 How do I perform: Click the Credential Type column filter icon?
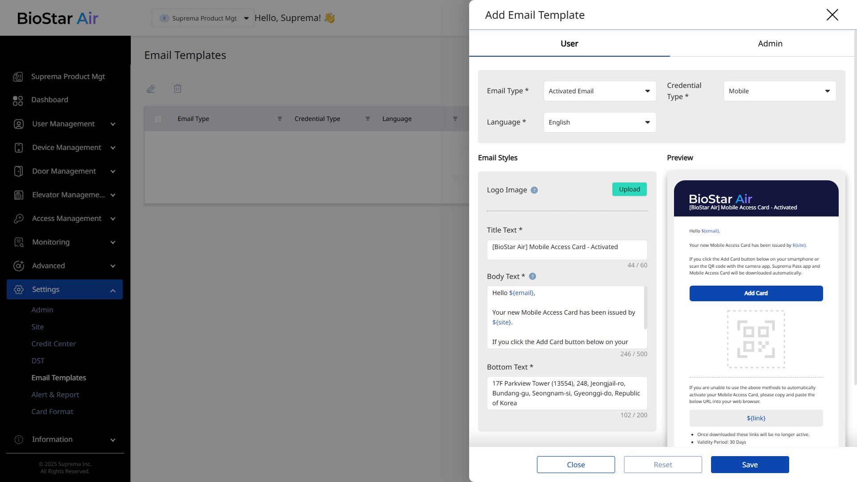pos(368,119)
